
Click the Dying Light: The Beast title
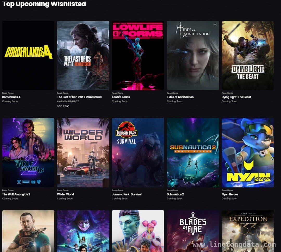tap(236, 97)
